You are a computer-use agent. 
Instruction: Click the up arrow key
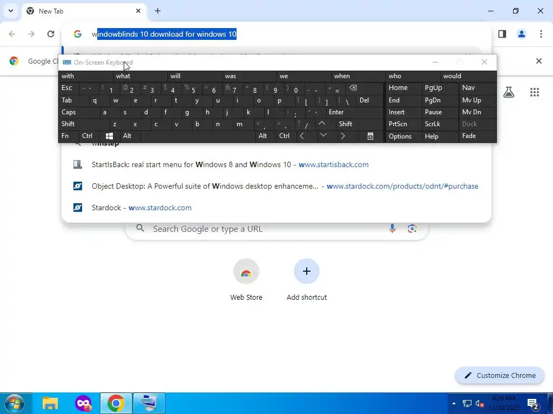coord(322,124)
